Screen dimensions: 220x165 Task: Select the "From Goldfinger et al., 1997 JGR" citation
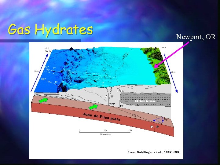pyautogui.click(x=153, y=152)
